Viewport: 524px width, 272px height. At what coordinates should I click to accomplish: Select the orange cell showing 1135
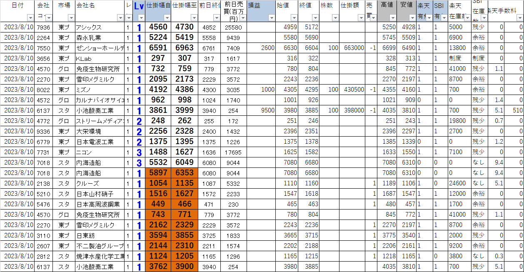(185, 183)
